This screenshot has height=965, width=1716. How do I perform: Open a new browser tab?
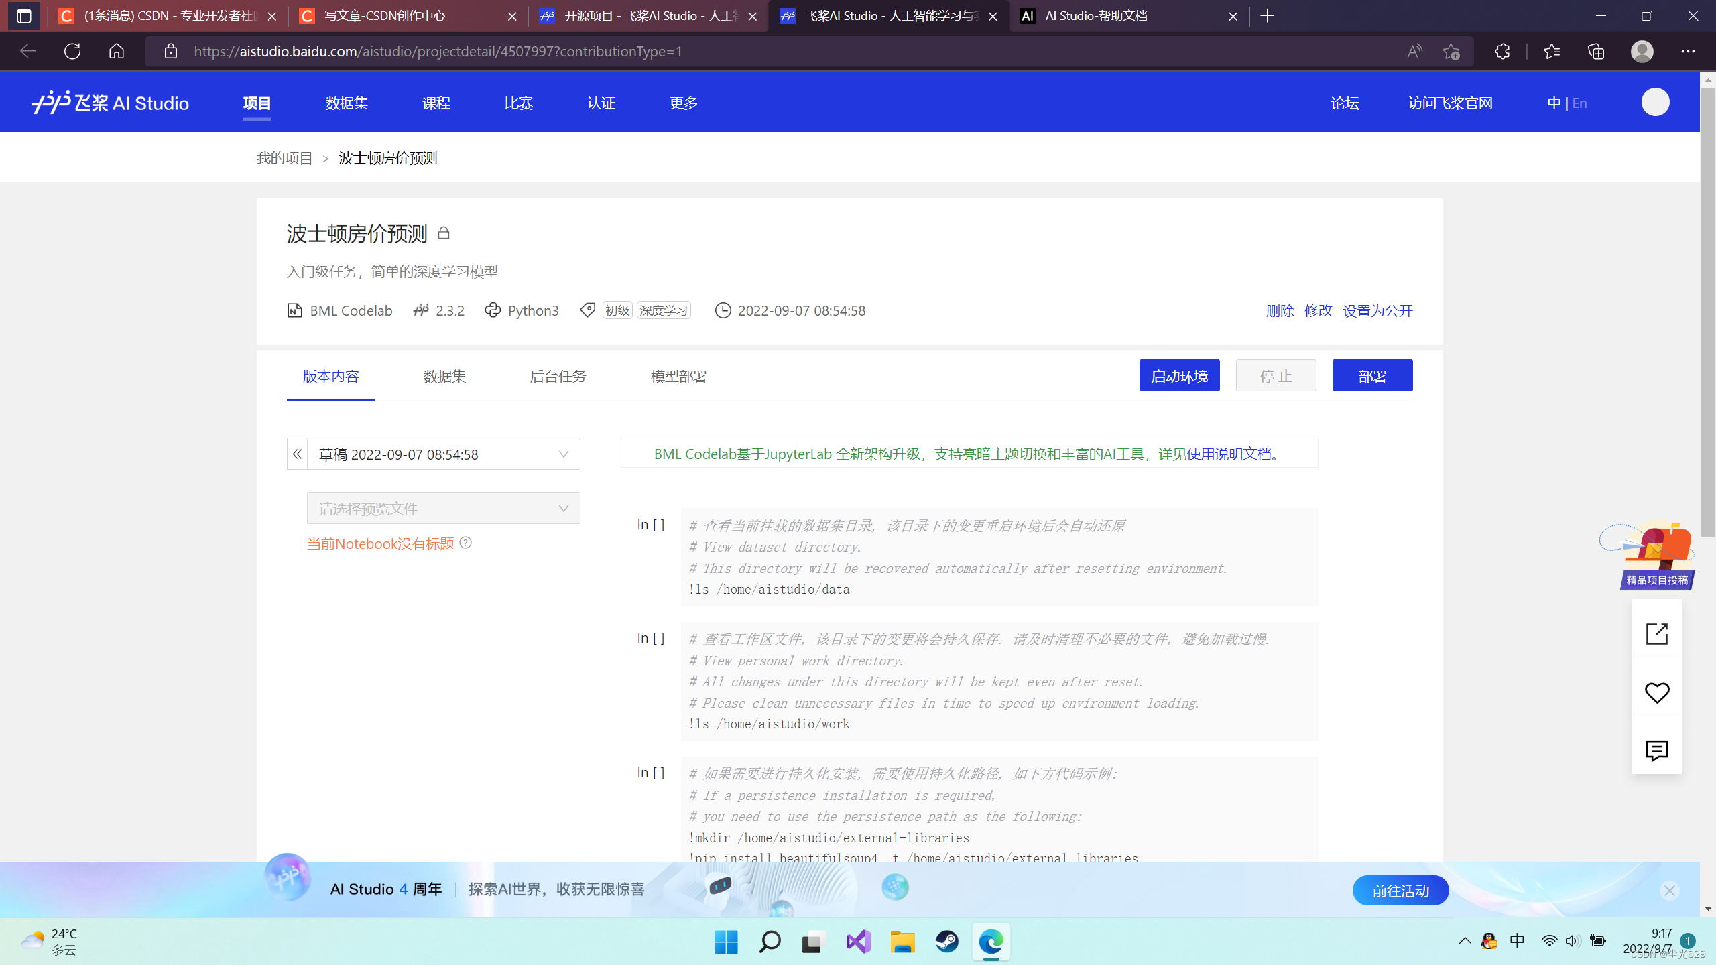(x=1267, y=16)
